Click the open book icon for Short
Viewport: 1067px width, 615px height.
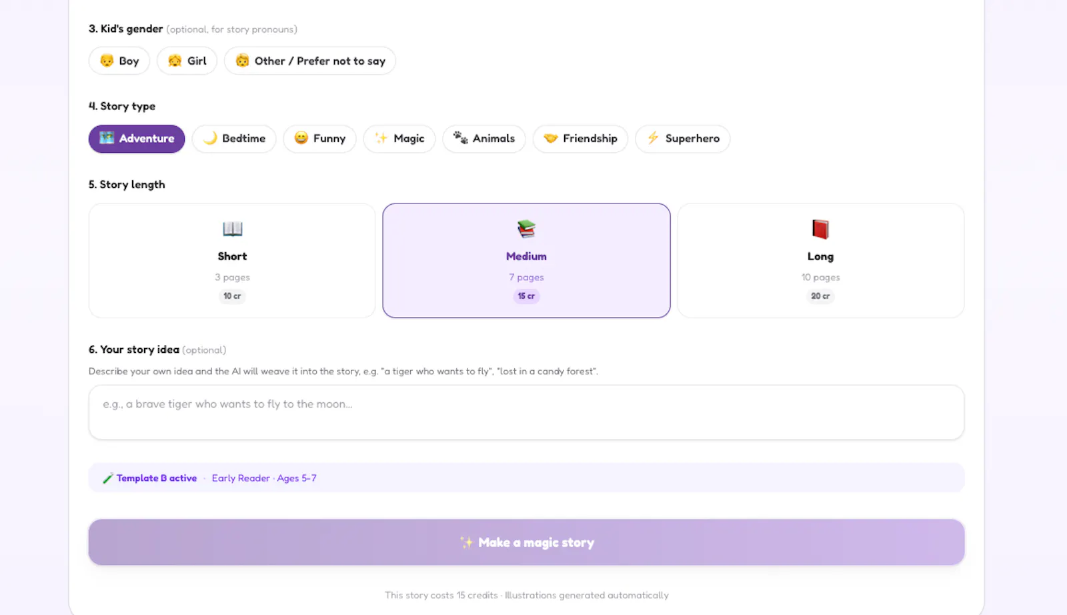[232, 229]
